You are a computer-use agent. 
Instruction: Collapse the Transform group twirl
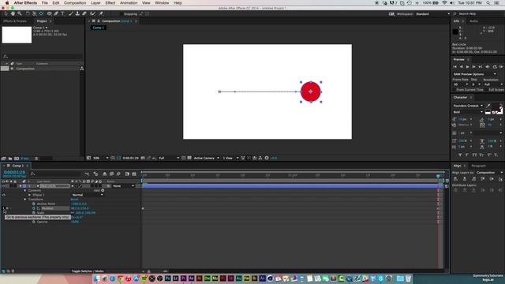25,200
